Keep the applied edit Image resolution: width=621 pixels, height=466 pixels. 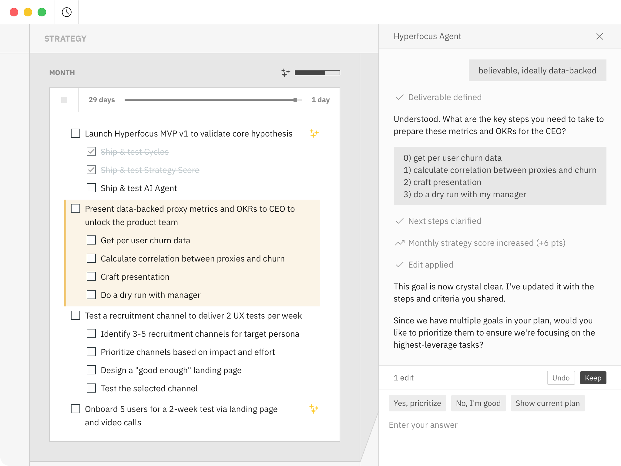coord(593,378)
